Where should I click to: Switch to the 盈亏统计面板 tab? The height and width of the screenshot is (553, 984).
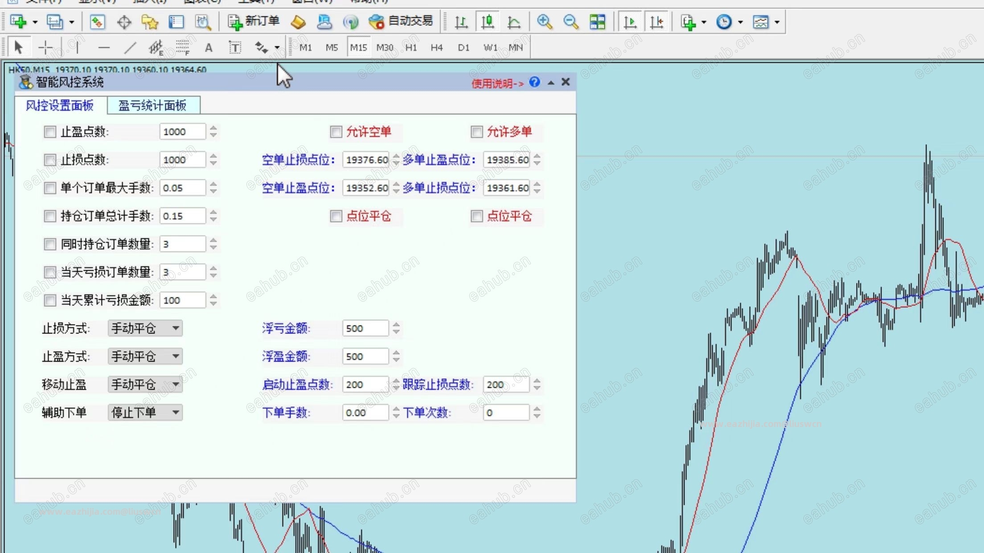coord(152,106)
